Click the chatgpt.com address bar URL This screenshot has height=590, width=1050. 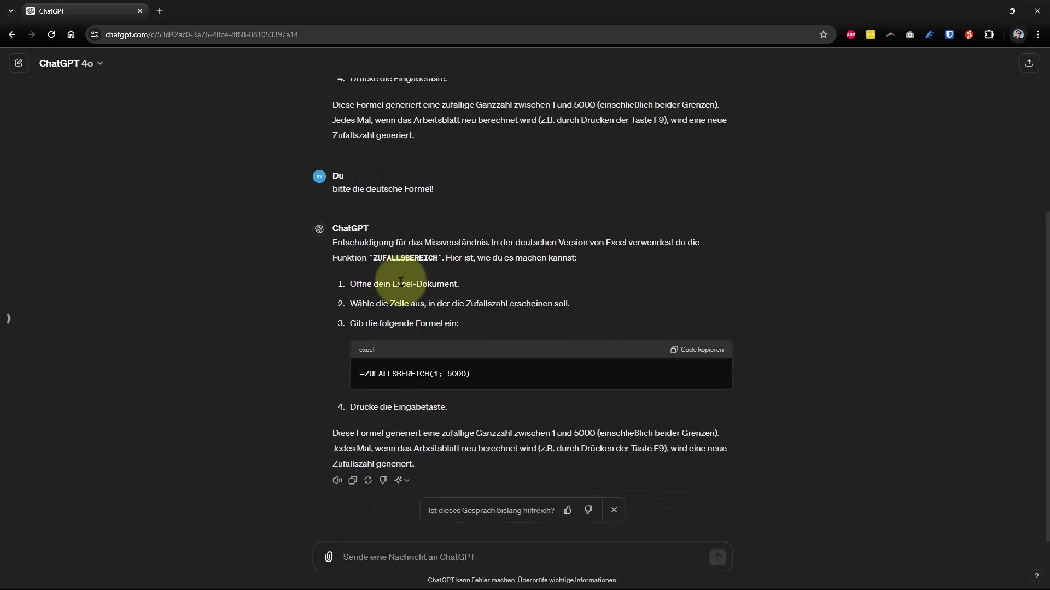pyautogui.click(x=202, y=34)
